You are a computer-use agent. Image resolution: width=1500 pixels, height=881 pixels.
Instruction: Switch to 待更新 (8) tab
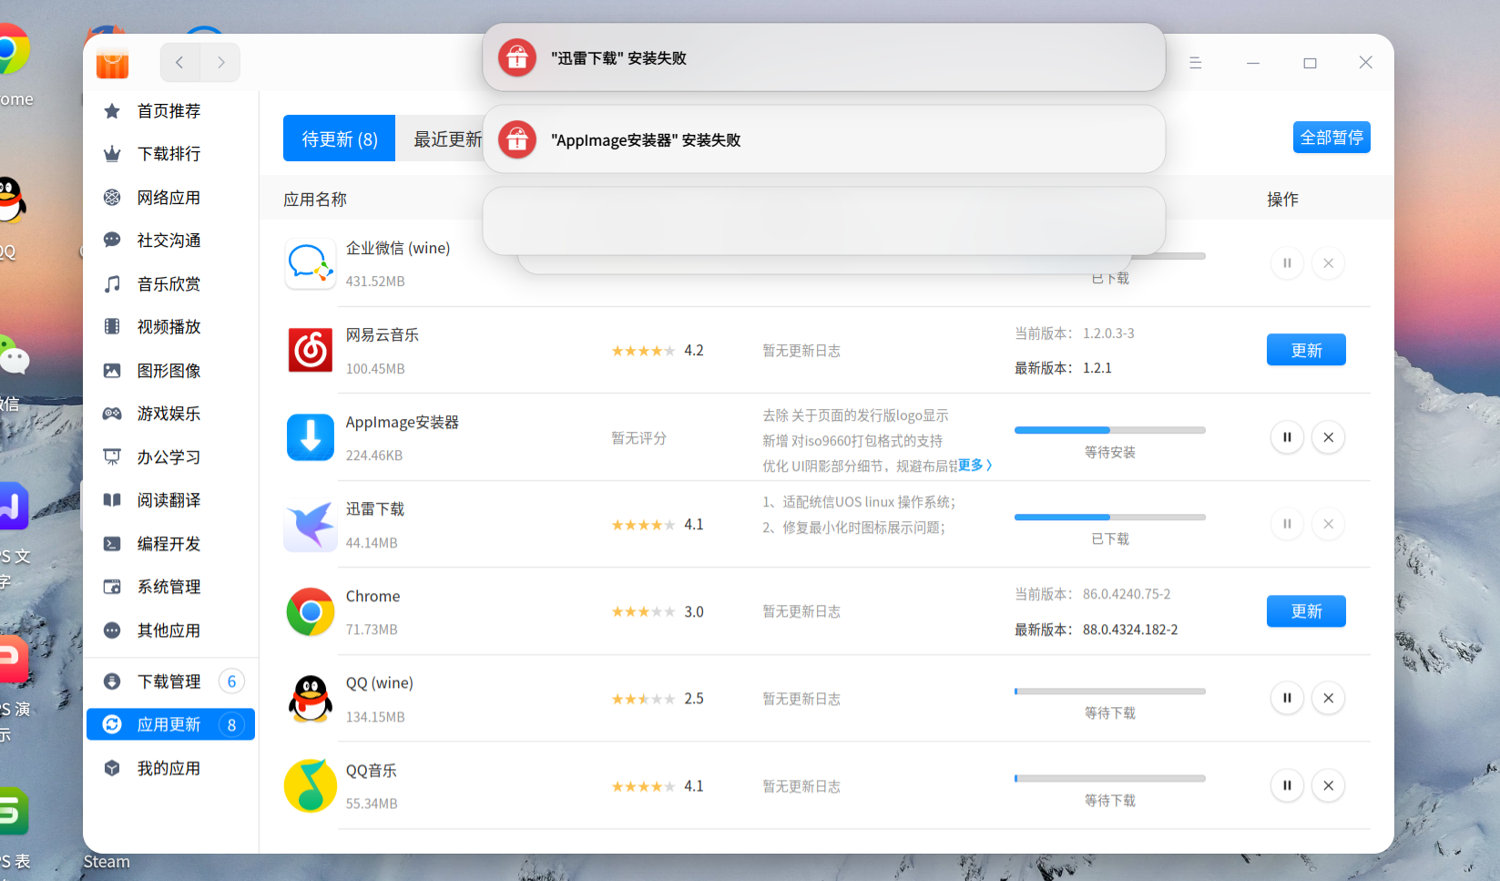[x=339, y=138]
